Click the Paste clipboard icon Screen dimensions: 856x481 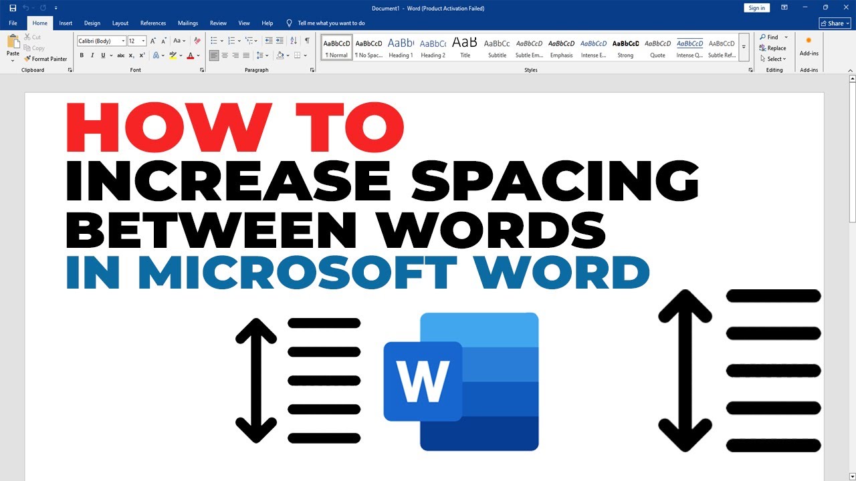point(13,41)
